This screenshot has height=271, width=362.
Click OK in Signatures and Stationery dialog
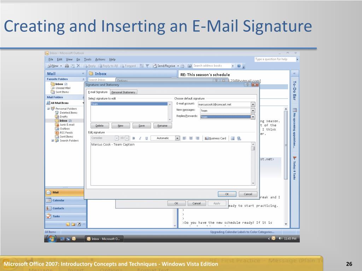(227, 194)
